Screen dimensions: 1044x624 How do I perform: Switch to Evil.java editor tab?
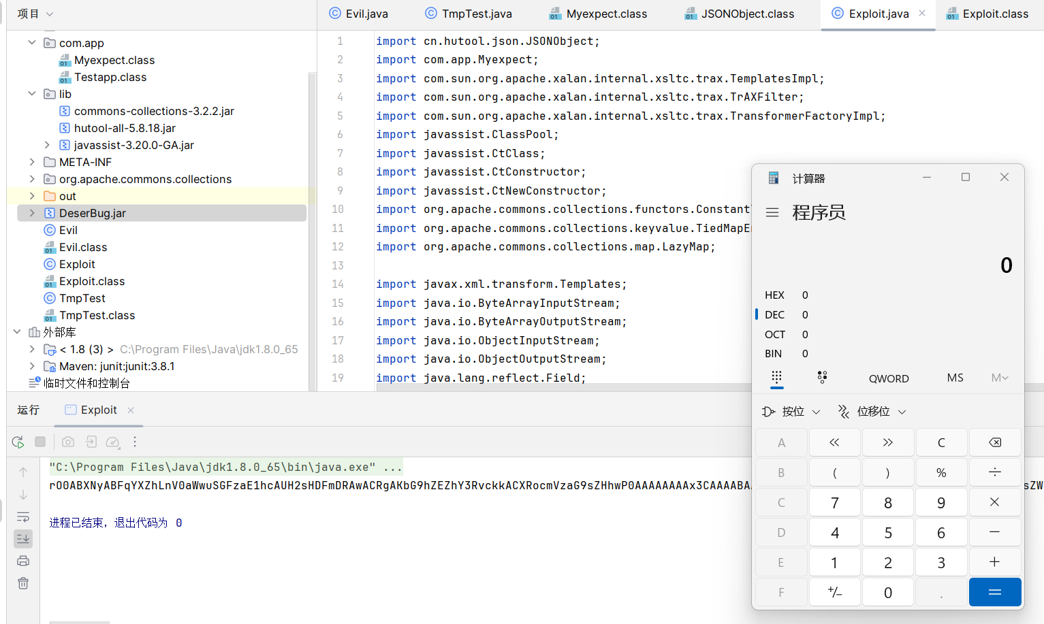[358, 14]
